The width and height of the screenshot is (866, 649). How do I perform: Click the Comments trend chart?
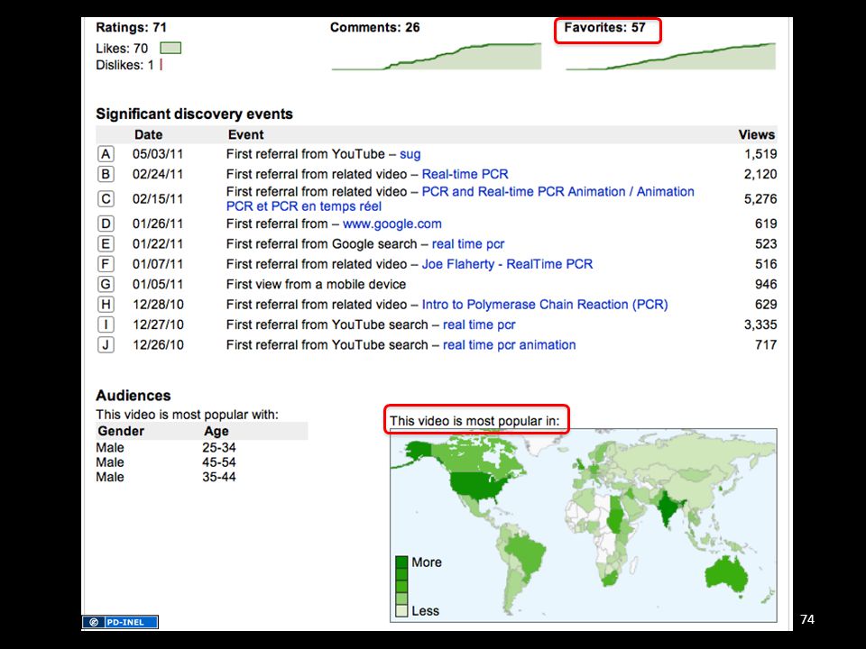pyautogui.click(x=437, y=56)
